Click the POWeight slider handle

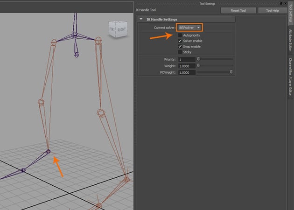click(231, 72)
